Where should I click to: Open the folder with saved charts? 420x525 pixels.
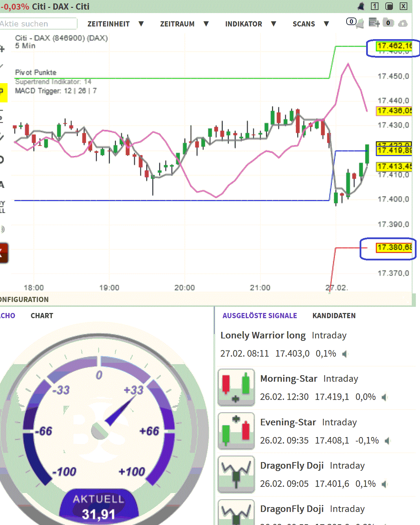pyautogui.click(x=388, y=23)
